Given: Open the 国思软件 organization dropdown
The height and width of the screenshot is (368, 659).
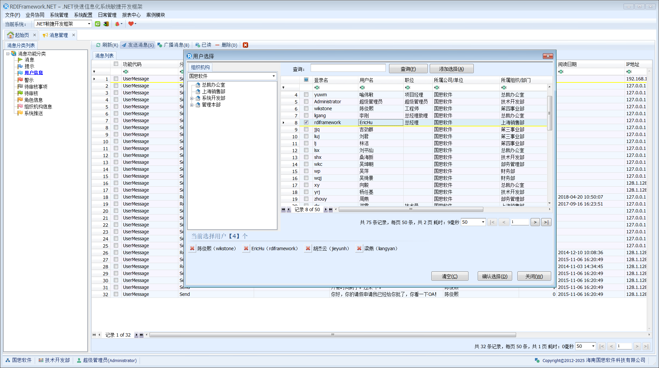Looking at the screenshot, I should click(x=273, y=76).
